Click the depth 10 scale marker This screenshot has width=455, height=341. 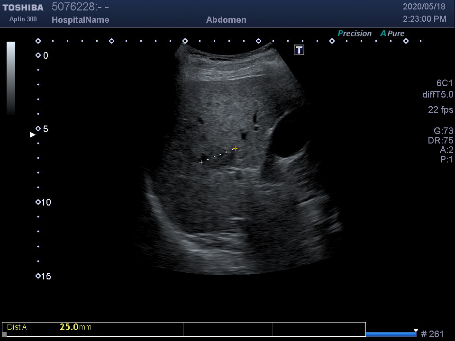(x=38, y=202)
